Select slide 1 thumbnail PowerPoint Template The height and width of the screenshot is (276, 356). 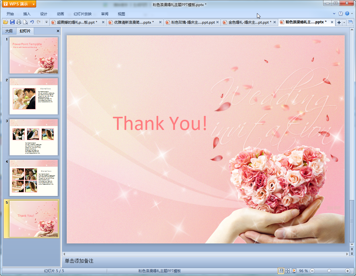(x=34, y=56)
